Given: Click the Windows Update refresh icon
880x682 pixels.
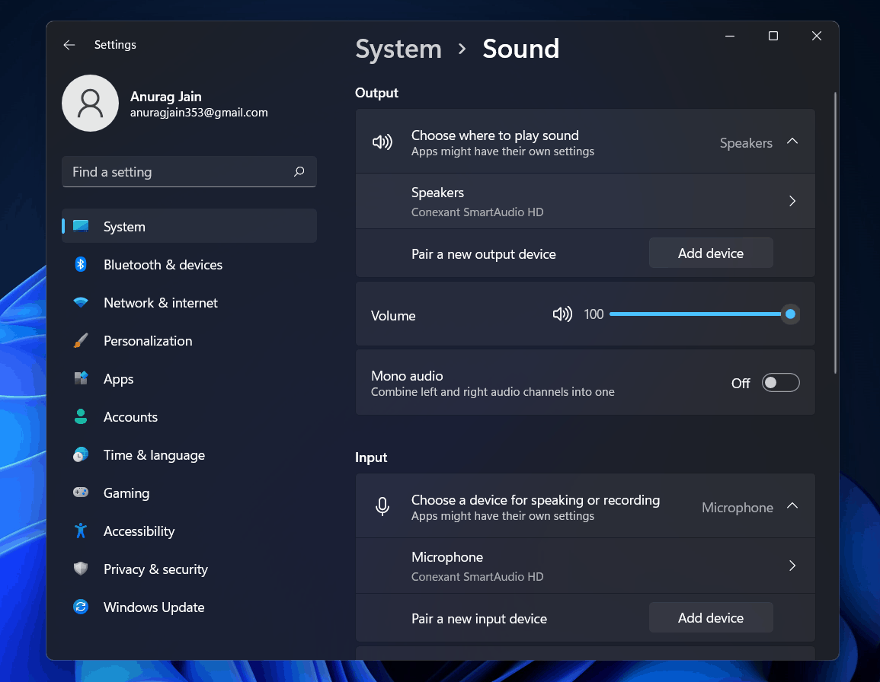Looking at the screenshot, I should click(x=81, y=607).
